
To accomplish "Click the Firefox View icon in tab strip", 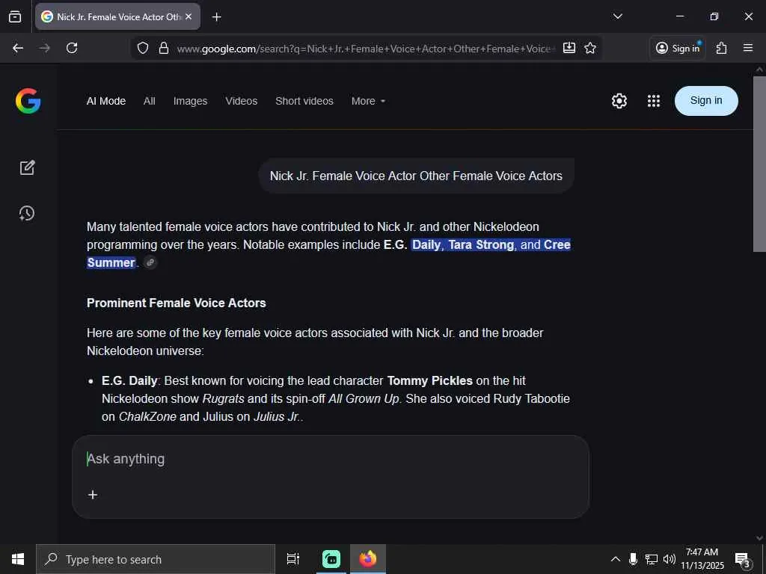I will [x=15, y=16].
